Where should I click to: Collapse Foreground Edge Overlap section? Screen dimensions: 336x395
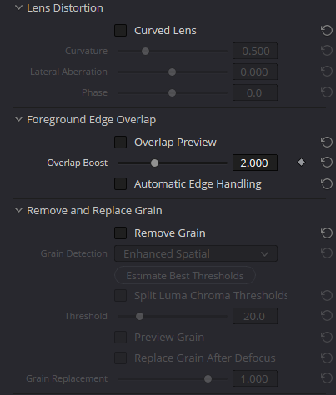[18, 119]
